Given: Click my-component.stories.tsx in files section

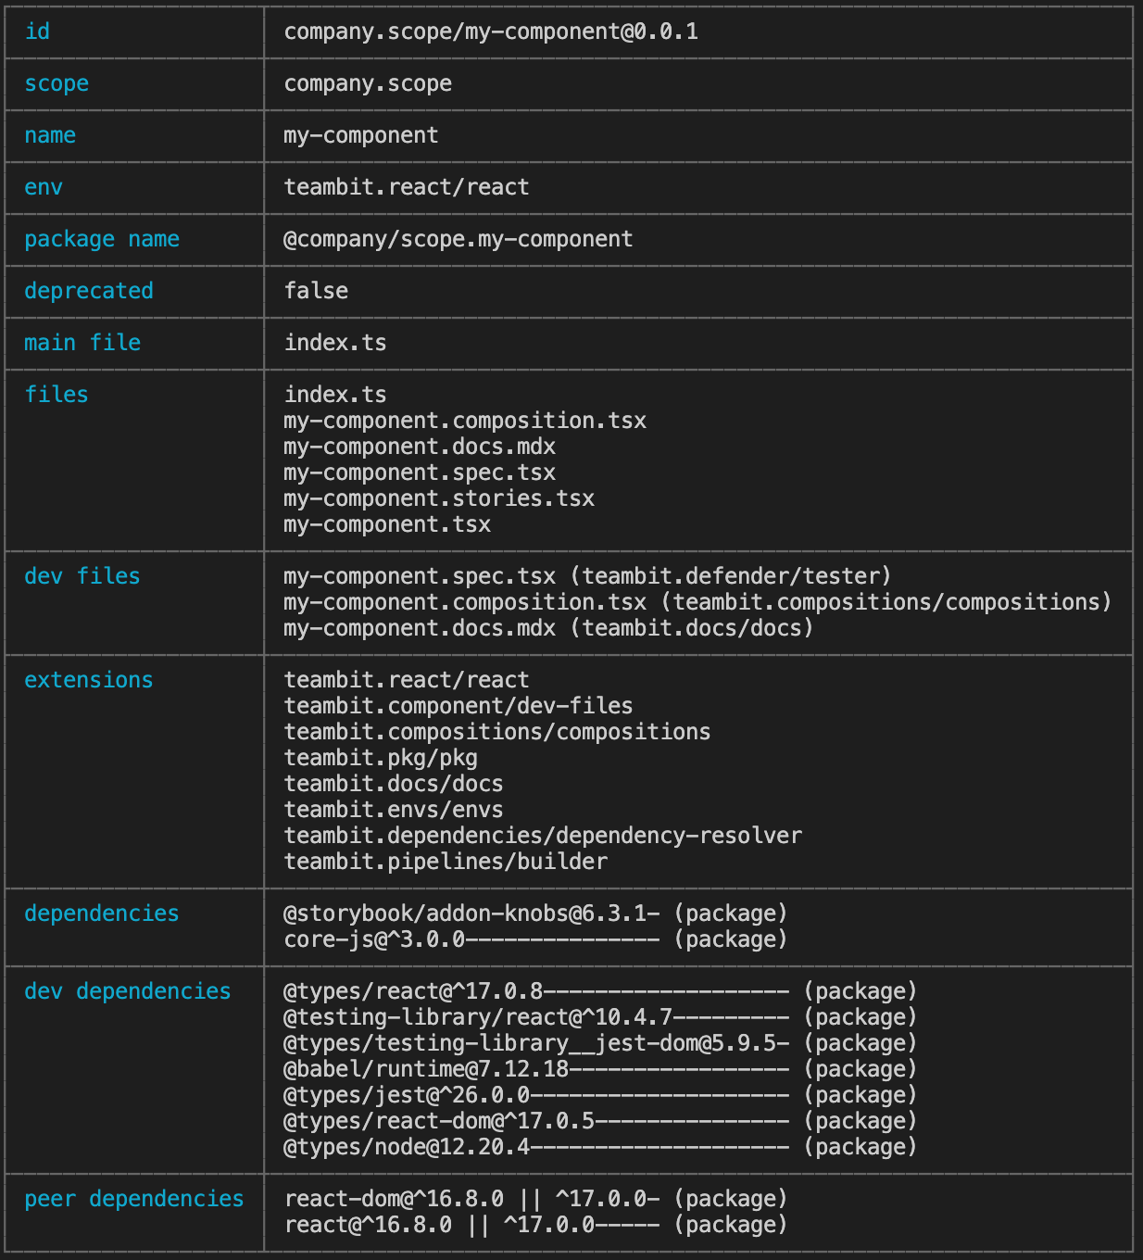Looking at the screenshot, I should (x=439, y=498).
